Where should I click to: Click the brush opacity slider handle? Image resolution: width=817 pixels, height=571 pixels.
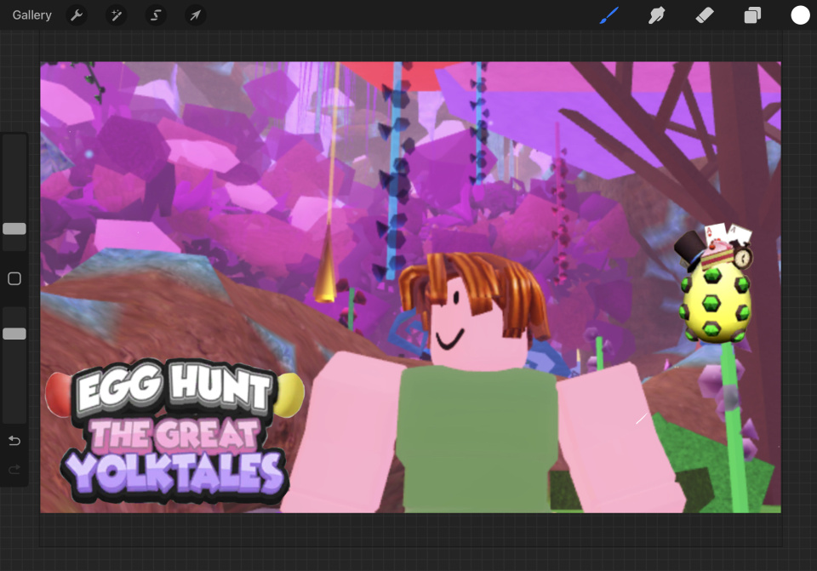[x=14, y=334]
